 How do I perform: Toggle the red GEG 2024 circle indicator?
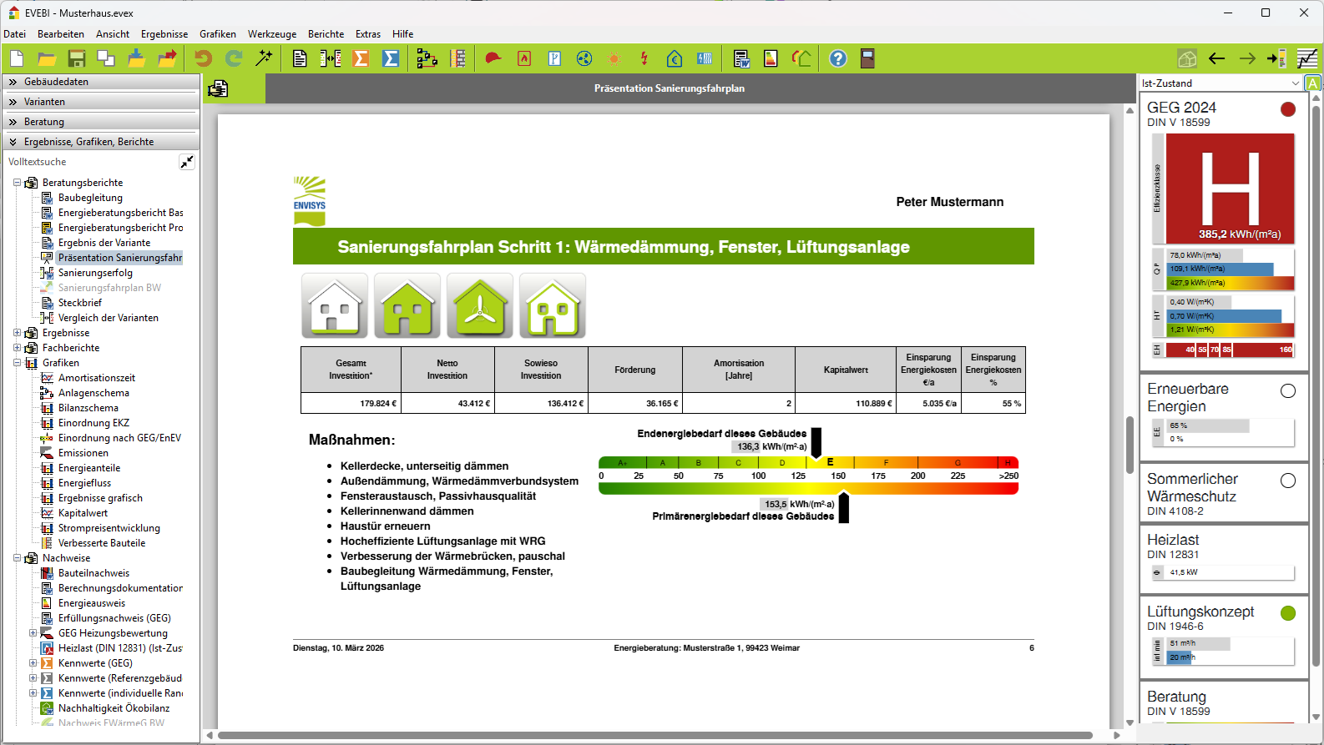coord(1288,109)
